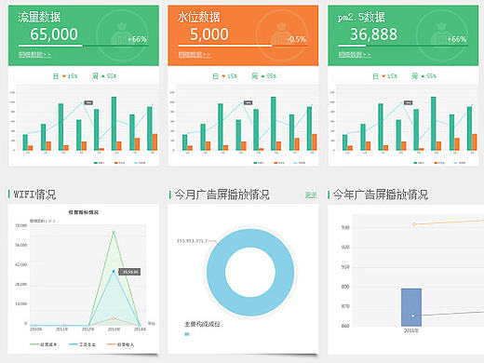Click orange peak data point in WIFI chart
Screen dimensions: 484x363
(x=114, y=318)
